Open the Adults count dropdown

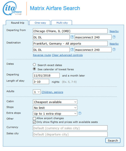pyautogui.click(x=37, y=92)
